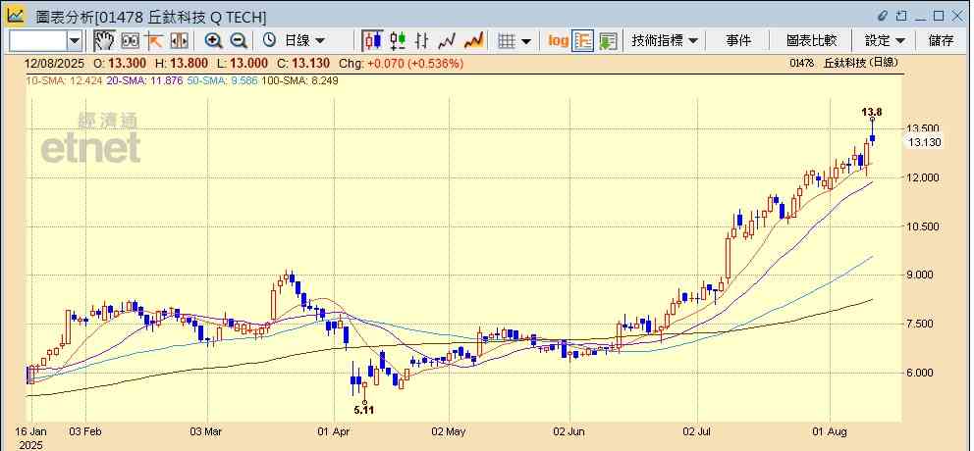Click the detach window icon
Viewport: 974px width, 451px height.
[901, 16]
